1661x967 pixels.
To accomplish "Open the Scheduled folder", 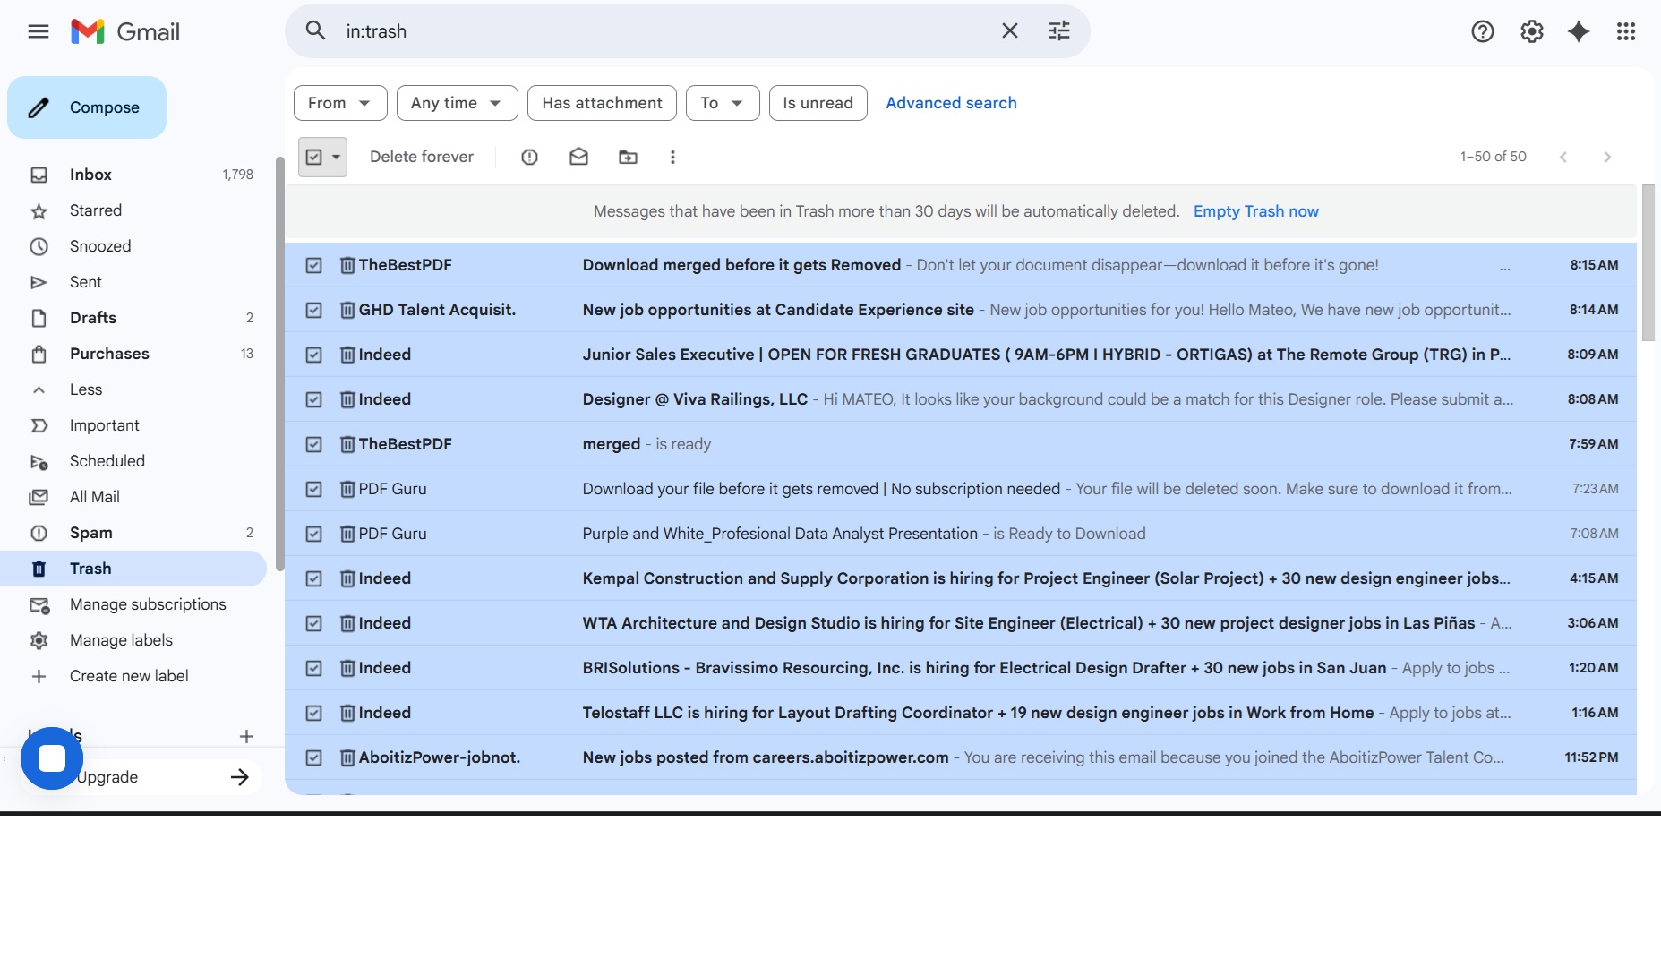I will pyautogui.click(x=134, y=461).
